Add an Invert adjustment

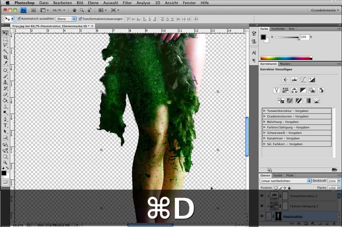click(x=281, y=101)
